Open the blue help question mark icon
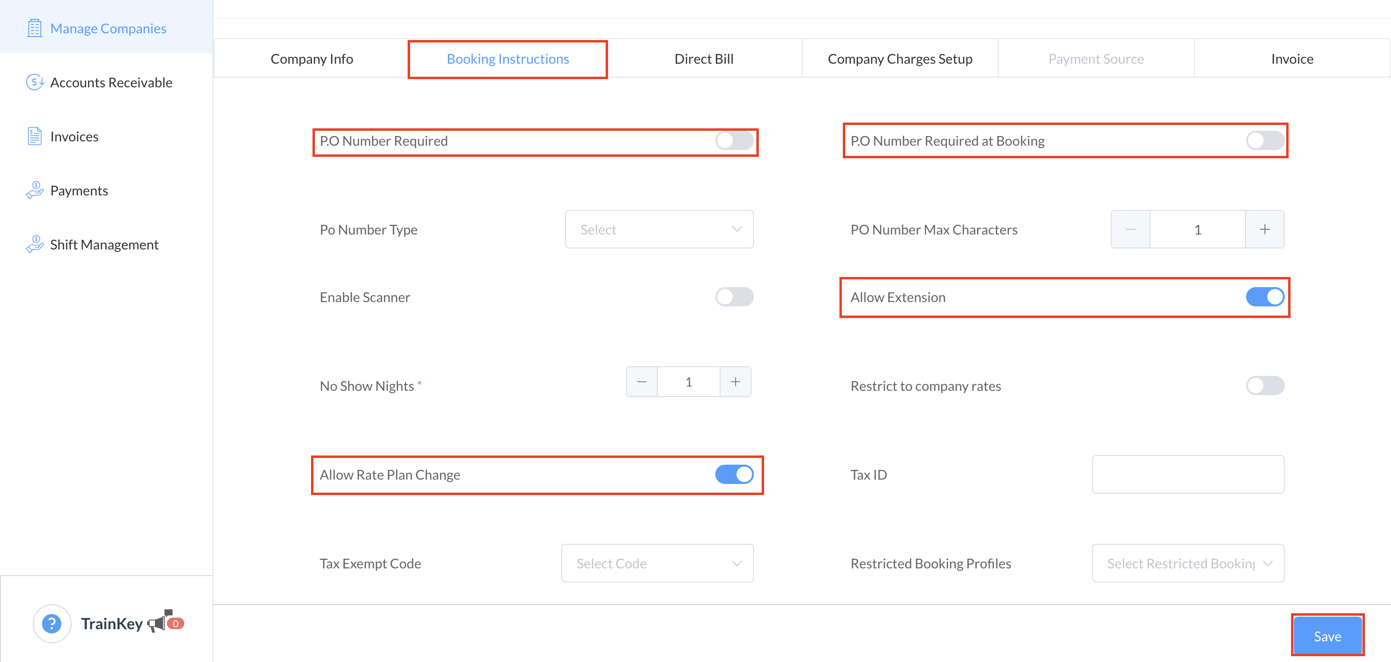Viewport: 1391px width, 662px height. click(x=52, y=624)
